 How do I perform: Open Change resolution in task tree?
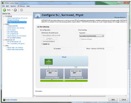(x=12, y=26)
